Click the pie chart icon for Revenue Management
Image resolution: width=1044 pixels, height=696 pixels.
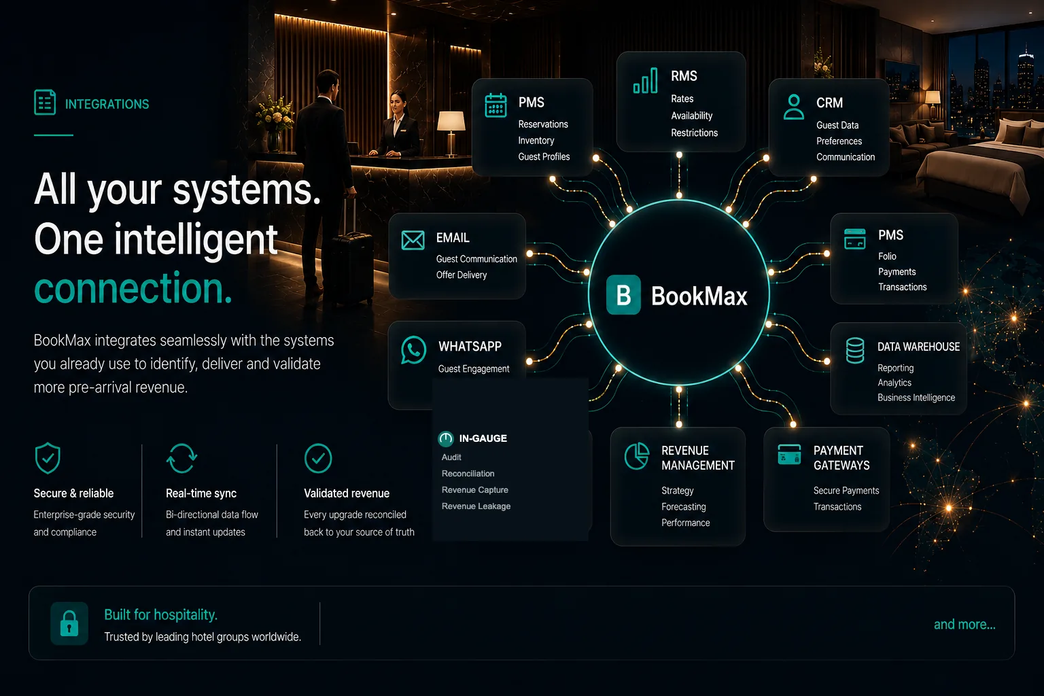tap(637, 456)
